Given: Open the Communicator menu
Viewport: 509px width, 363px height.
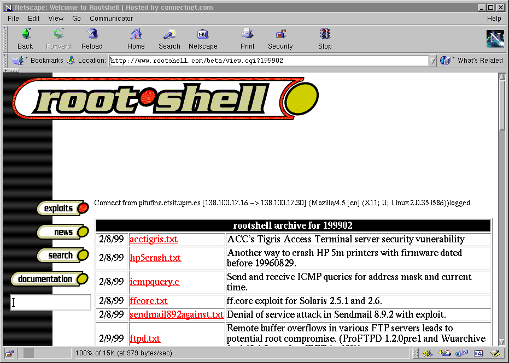Looking at the screenshot, I should point(111,18).
